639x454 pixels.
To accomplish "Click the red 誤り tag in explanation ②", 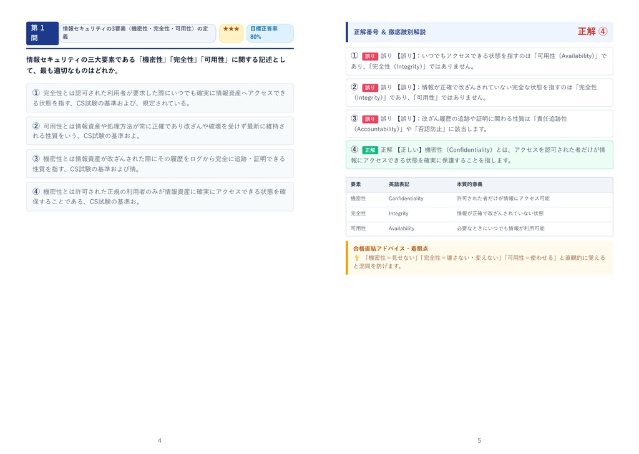I will [370, 87].
